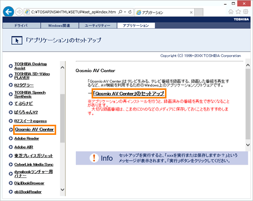This screenshot has width=253, height=201.
Task: Open the ebiBookReader link
Action: point(28,192)
